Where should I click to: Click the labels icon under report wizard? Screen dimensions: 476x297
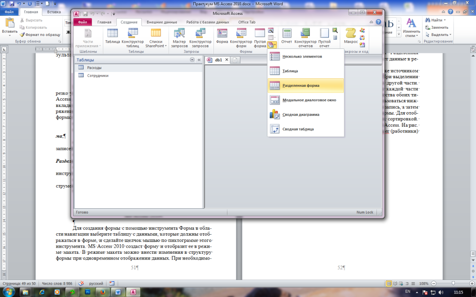coord(335,37)
